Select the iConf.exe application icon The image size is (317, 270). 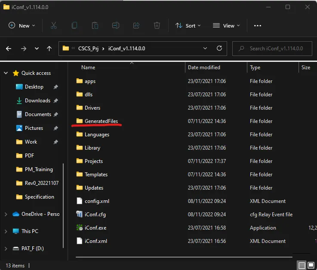click(x=80, y=228)
